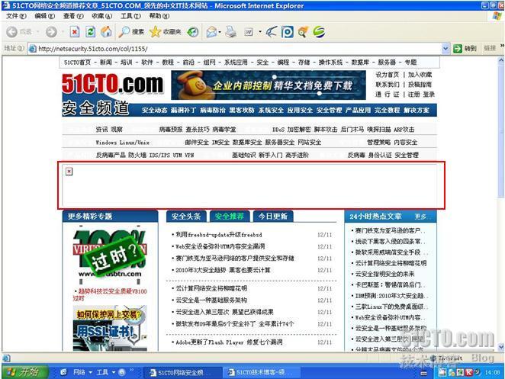Screen dimensions: 505x379
Task: Click the 过时? virus promo image
Action: click(x=110, y=253)
